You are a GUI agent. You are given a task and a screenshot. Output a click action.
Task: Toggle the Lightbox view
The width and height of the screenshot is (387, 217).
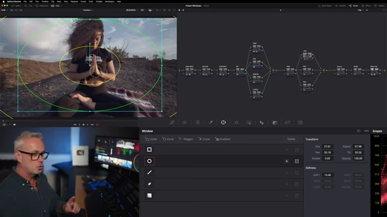380,5
